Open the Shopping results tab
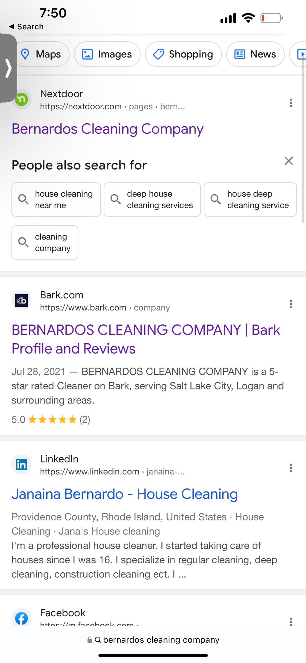The image size is (306, 663). pyautogui.click(x=183, y=54)
